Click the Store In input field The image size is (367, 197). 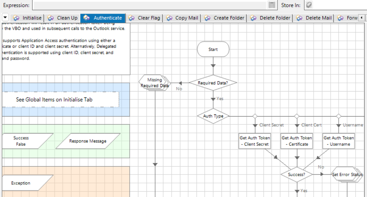tap(339, 5)
